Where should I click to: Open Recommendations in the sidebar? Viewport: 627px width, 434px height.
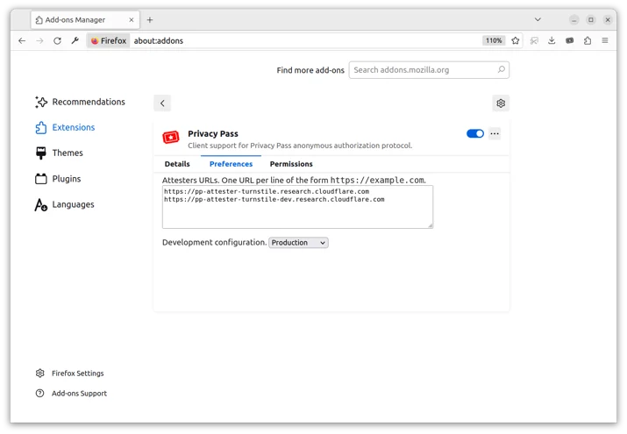tap(80, 102)
